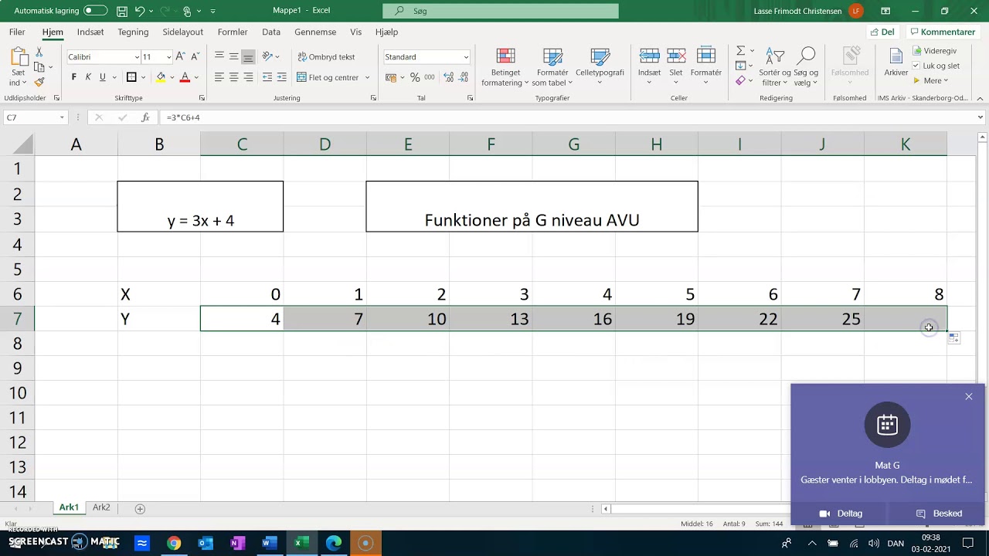This screenshot has width=989, height=556.
Task: Toggle the Luk og slet checkbox
Action: point(916,66)
